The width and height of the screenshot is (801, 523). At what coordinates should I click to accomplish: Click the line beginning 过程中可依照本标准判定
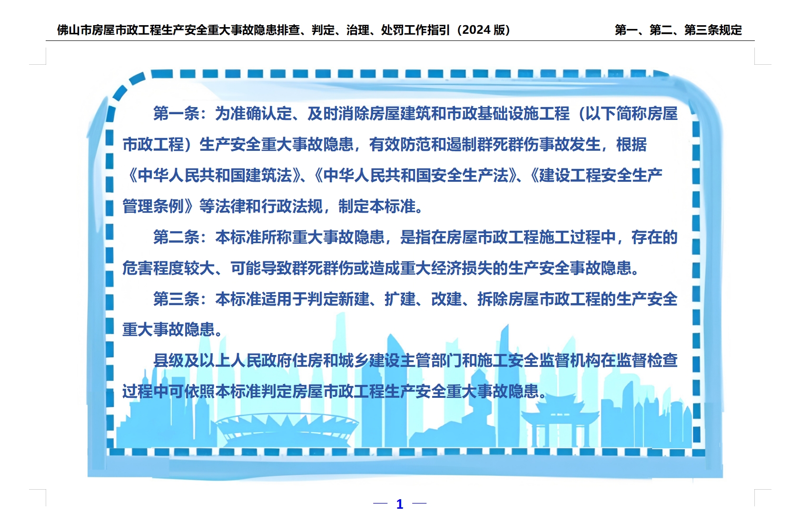pos(335,391)
